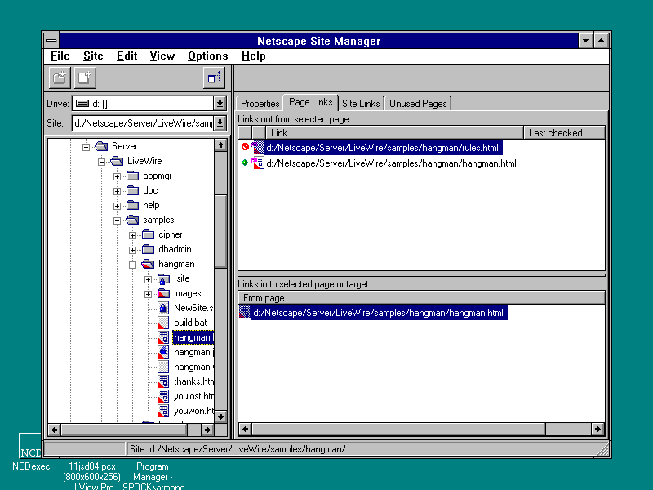Select the .site locked folder icon
The image size is (653, 490).
162,279
